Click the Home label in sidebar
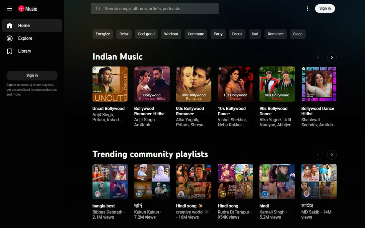Screen dimensions: 365x228 [24, 26]
